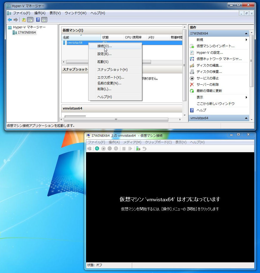Click Hyper-V の設定... action link
The image size is (260, 273).
210,53
